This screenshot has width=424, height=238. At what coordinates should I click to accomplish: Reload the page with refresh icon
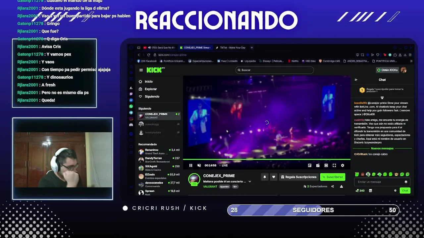(149, 55)
